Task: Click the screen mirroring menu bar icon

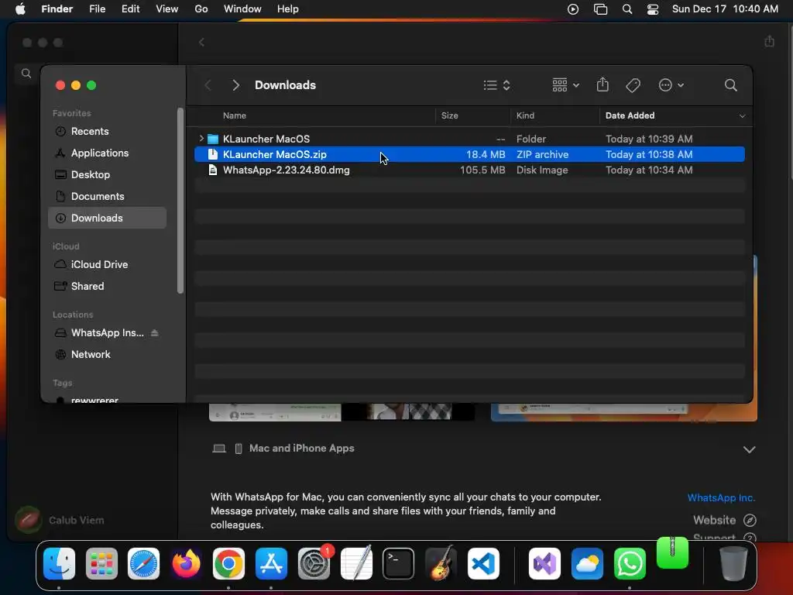Action: (600, 9)
